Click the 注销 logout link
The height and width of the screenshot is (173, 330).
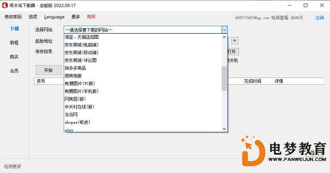click(319, 18)
